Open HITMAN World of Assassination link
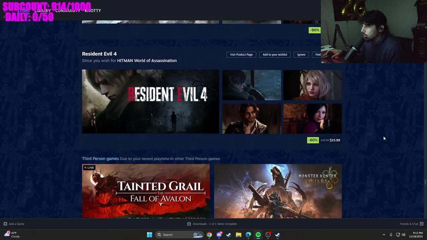The image size is (427, 240). pos(147,61)
